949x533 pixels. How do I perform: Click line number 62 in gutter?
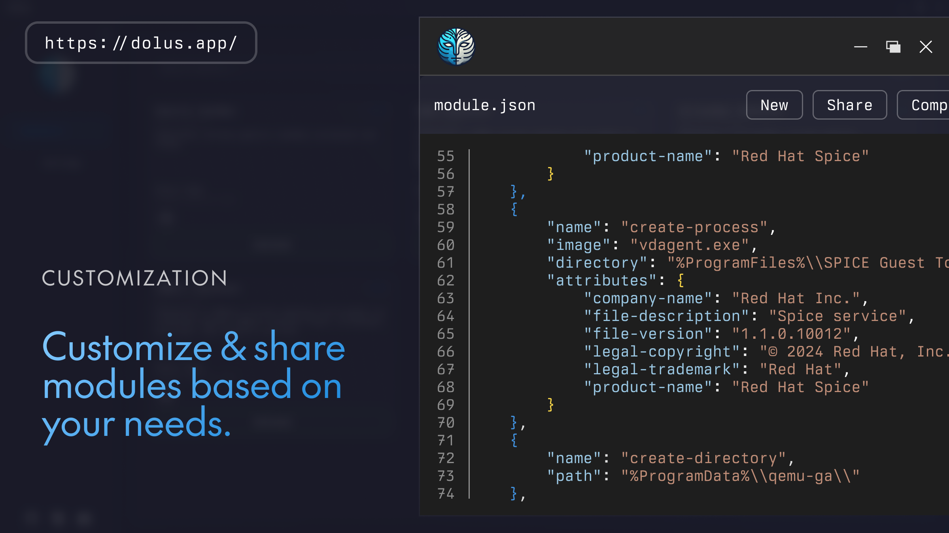click(x=446, y=280)
